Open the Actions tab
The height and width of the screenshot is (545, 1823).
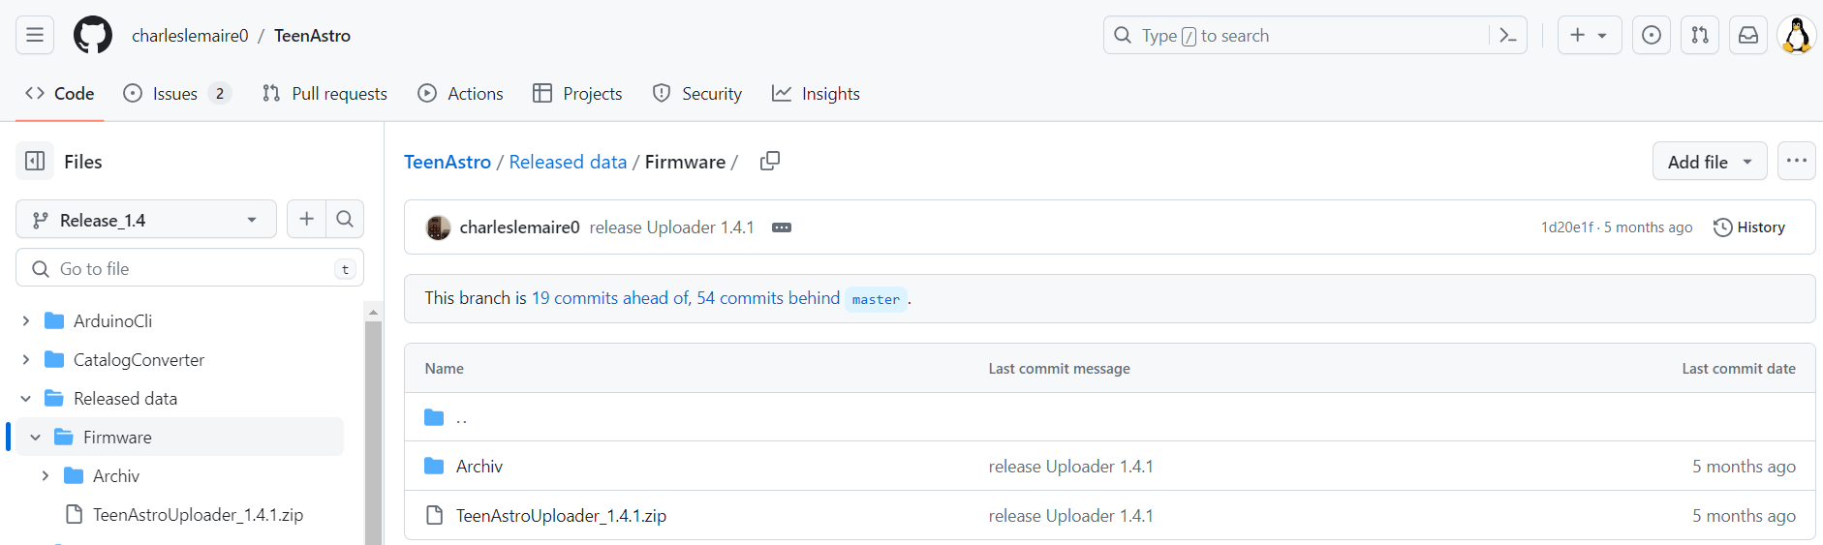460,94
